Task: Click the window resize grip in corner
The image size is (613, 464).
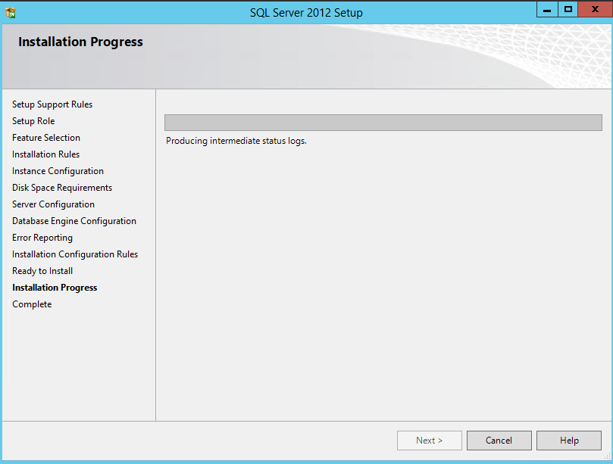Action: coord(607,456)
